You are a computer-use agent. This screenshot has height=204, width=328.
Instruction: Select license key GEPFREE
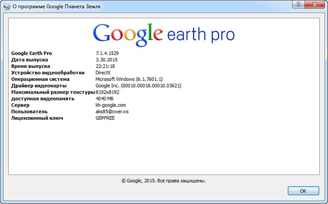105,118
